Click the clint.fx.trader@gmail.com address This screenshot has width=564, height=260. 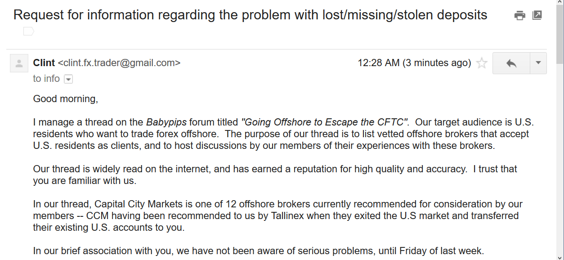(x=119, y=63)
